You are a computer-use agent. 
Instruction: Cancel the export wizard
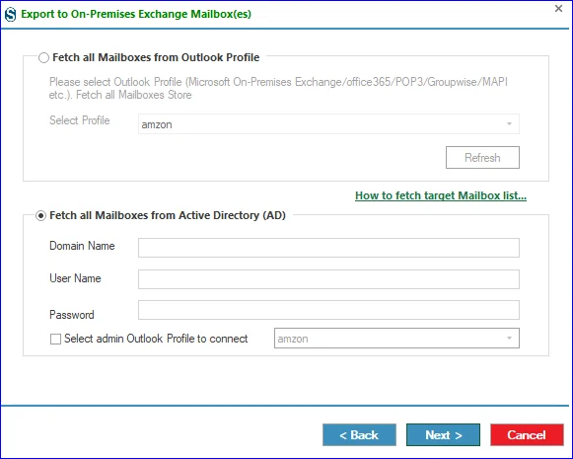[527, 435]
